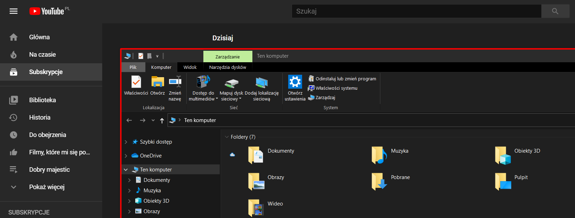Collapse the Ten komputer tree node
The height and width of the screenshot is (218, 575).
tap(125, 170)
